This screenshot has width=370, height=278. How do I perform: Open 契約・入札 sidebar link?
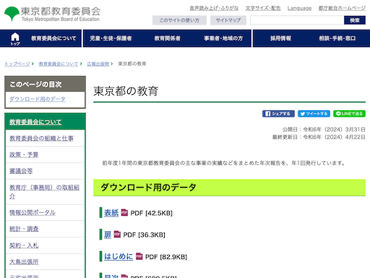click(x=24, y=245)
